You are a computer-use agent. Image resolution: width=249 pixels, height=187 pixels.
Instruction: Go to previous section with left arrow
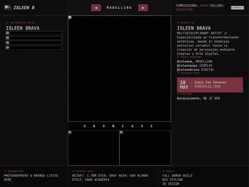click(96, 8)
